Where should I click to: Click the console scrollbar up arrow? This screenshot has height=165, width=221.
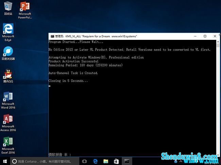(x=218, y=42)
